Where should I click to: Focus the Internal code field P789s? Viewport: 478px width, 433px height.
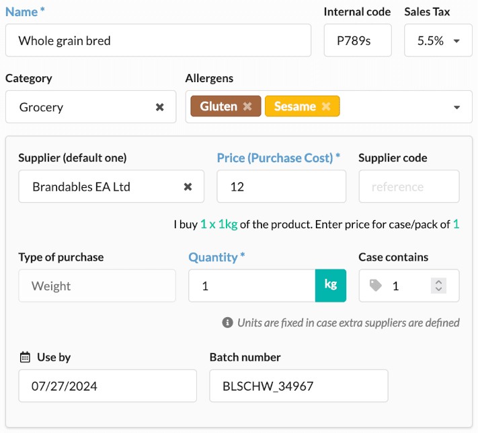coord(358,40)
